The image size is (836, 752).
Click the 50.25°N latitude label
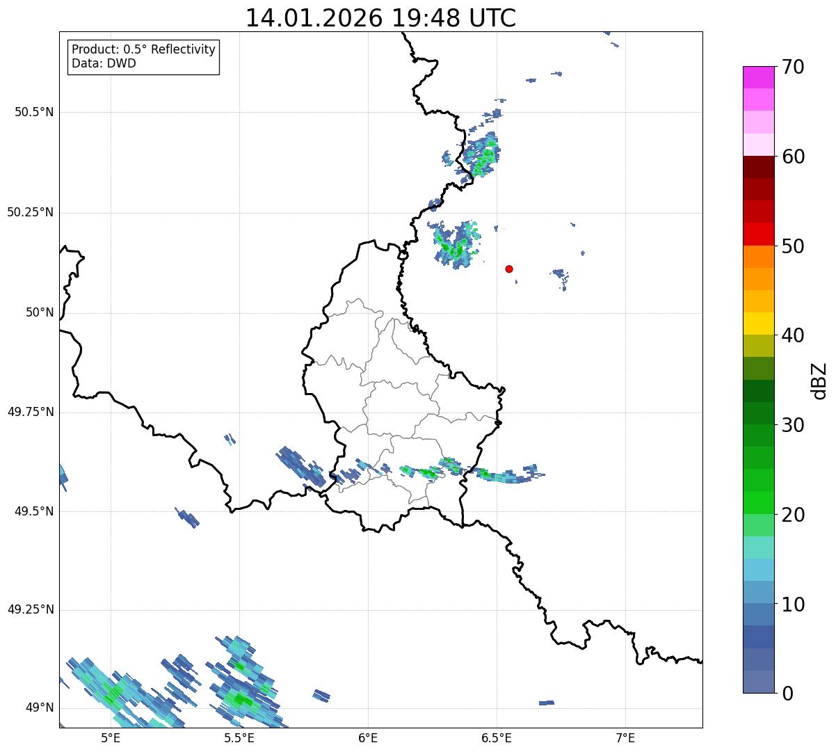31,212
